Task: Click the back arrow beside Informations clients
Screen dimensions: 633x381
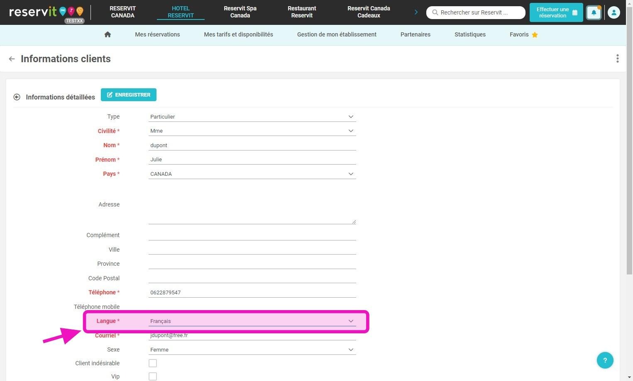Action: point(12,59)
